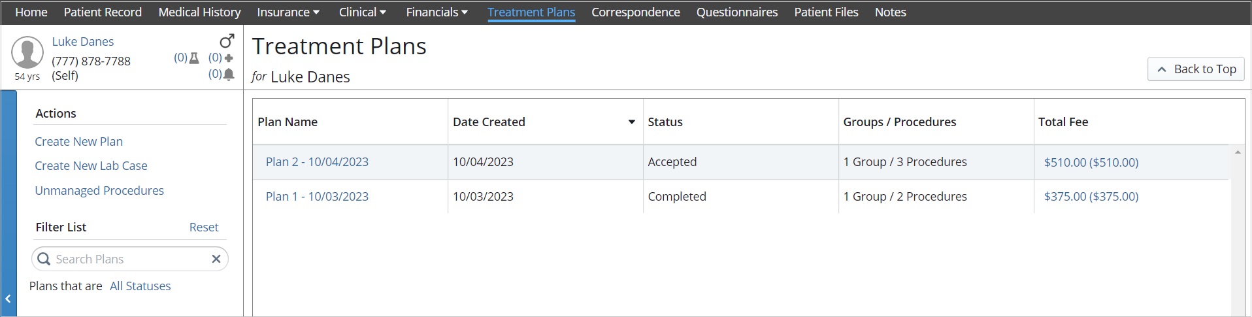The height and width of the screenshot is (317, 1252).
Task: Click the male gender symbol icon
Action: click(x=226, y=41)
